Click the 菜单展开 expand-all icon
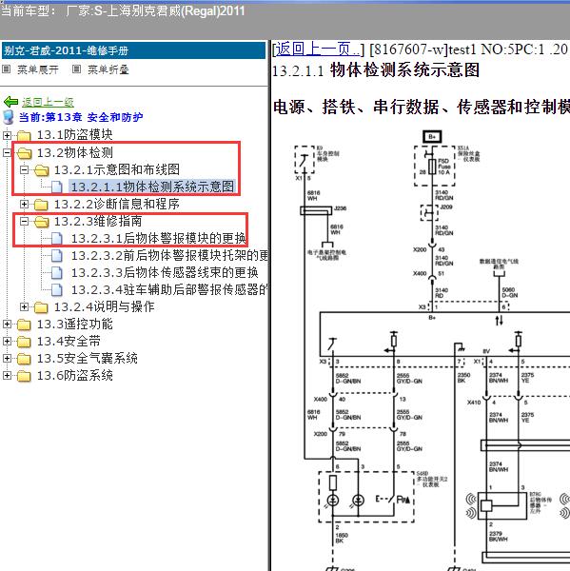Screen dimensions: 570x571 coord(7,69)
